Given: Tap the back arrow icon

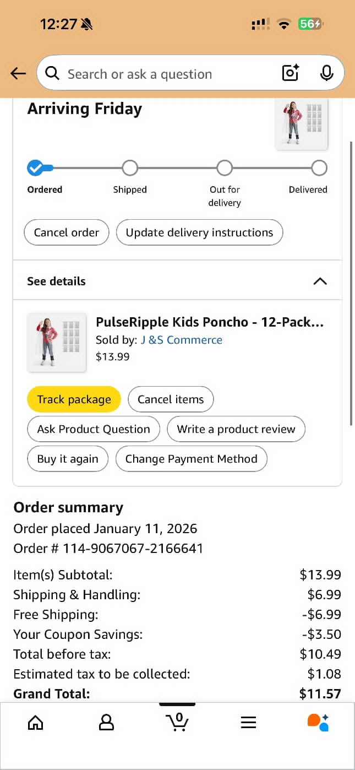Looking at the screenshot, I should (18, 73).
